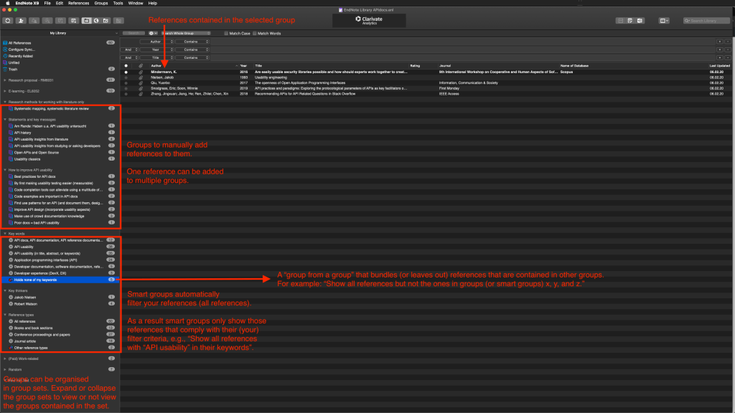
Task: Enable the Match Case checkbox
Action: pos(226,33)
